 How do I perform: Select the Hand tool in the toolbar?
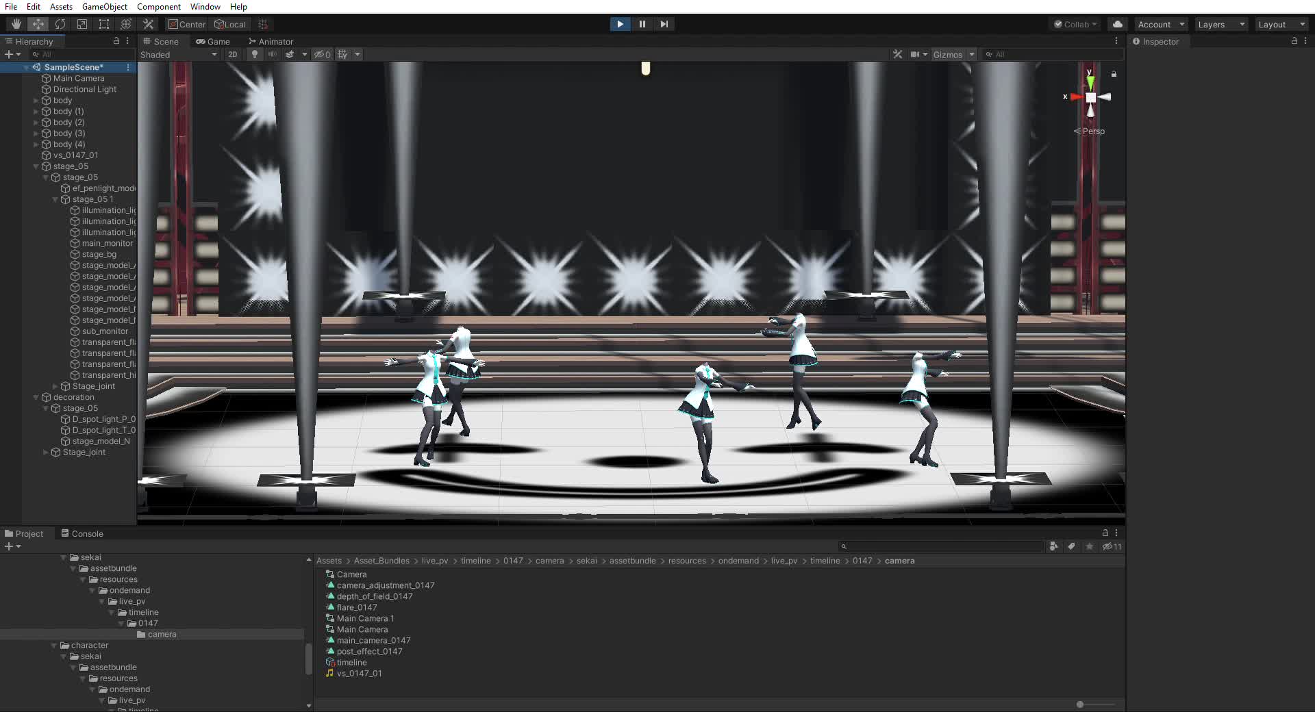[15, 24]
